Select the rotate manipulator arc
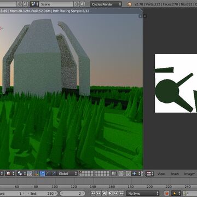This screenshot has width=197, height=197. (48, 173)
